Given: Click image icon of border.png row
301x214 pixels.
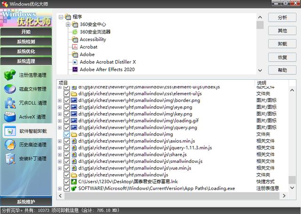Looking at the screenshot, I should coord(74,100).
